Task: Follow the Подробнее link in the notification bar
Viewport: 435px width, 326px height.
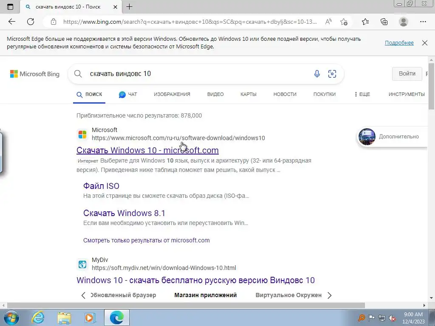Action: 399,43
